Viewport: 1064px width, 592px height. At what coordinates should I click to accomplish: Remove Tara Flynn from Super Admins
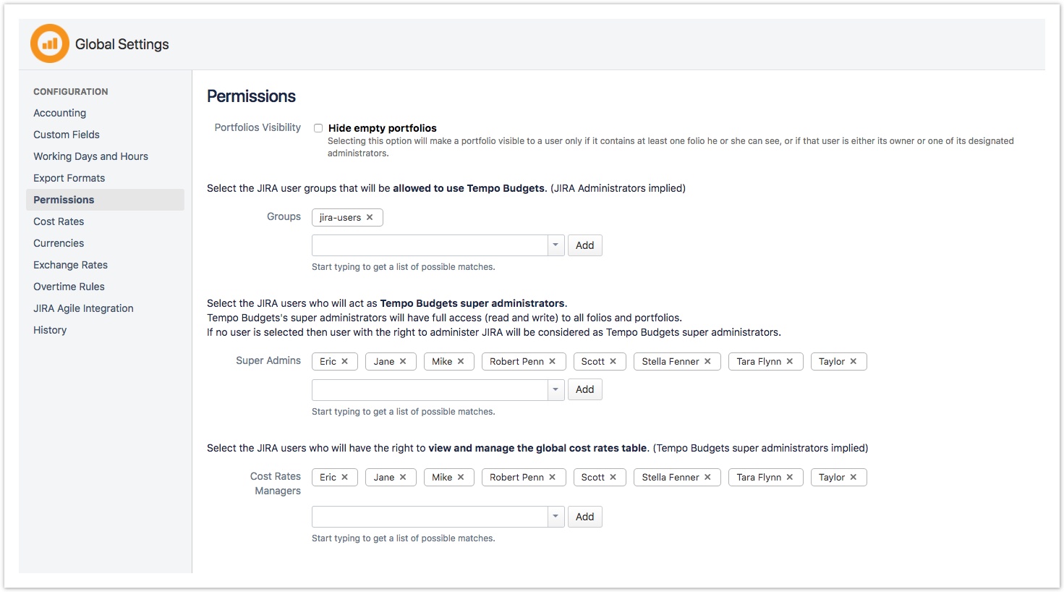click(790, 361)
